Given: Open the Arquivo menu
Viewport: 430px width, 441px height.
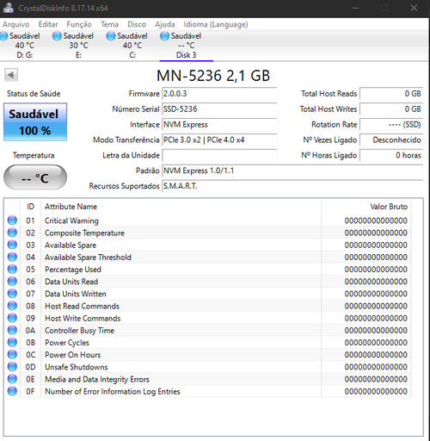Looking at the screenshot, I should coord(16,24).
